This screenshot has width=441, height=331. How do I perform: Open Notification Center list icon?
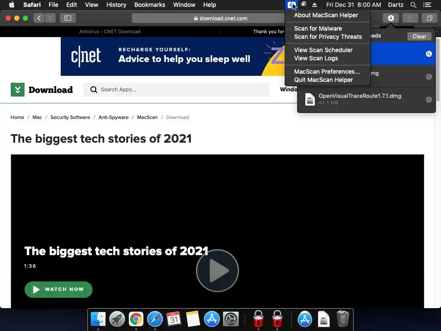(427, 5)
